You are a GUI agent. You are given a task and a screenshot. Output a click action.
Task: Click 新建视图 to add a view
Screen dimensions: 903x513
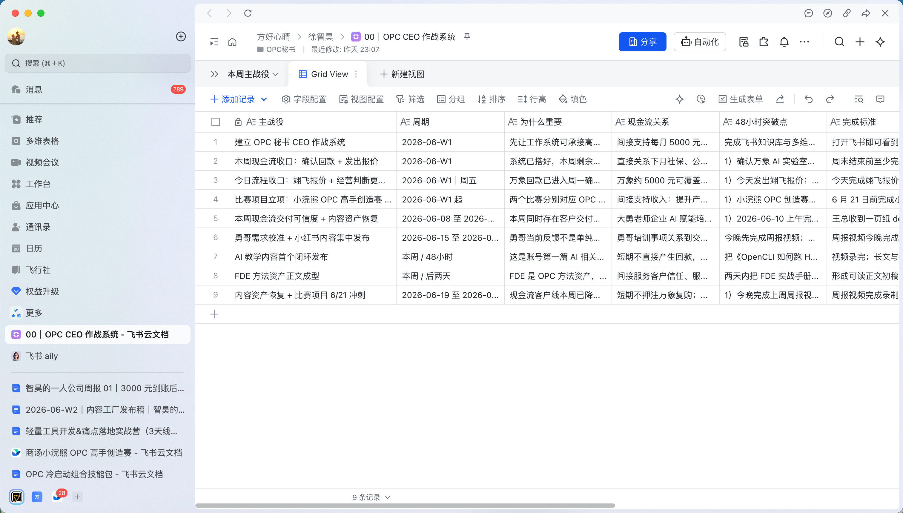402,74
